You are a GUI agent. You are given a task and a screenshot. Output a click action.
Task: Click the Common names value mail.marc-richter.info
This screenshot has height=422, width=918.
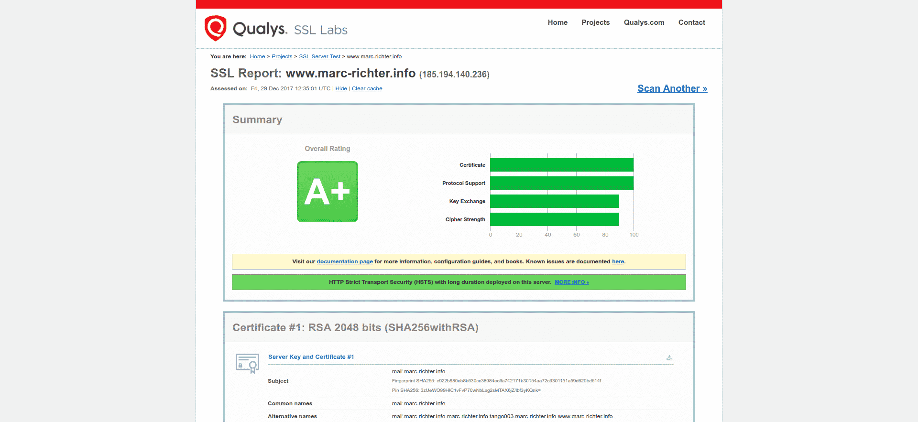click(418, 403)
